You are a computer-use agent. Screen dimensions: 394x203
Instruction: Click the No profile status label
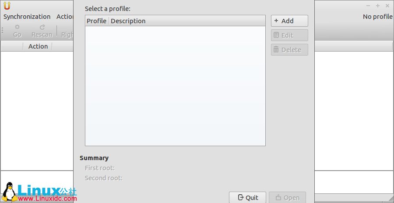pos(377,17)
